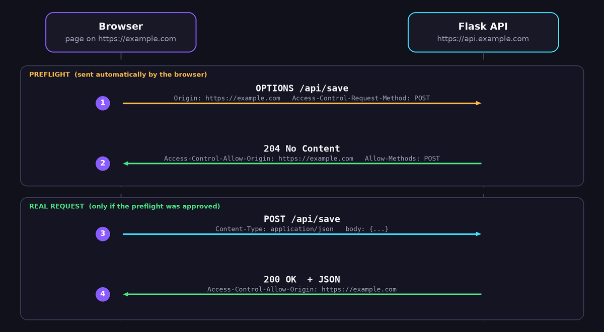Click "https://api.example.com" subtitle text
Viewport: 604px width, 332px height.
pyautogui.click(x=483, y=39)
